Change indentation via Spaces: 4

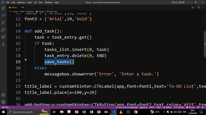(143, 107)
